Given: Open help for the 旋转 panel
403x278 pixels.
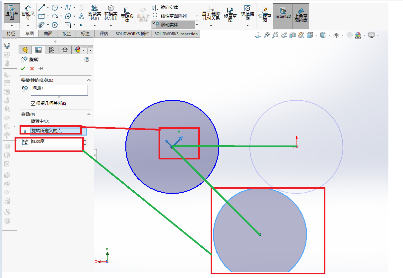Looking at the screenshot, I should (87, 59).
